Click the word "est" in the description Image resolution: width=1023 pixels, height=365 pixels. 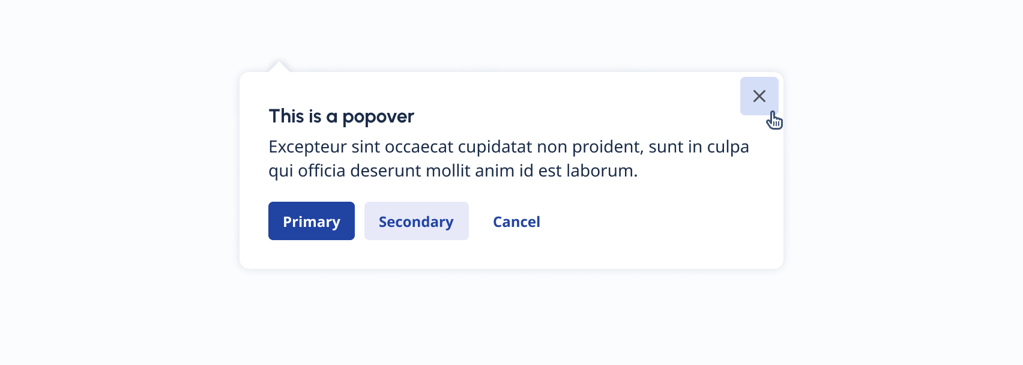click(549, 171)
